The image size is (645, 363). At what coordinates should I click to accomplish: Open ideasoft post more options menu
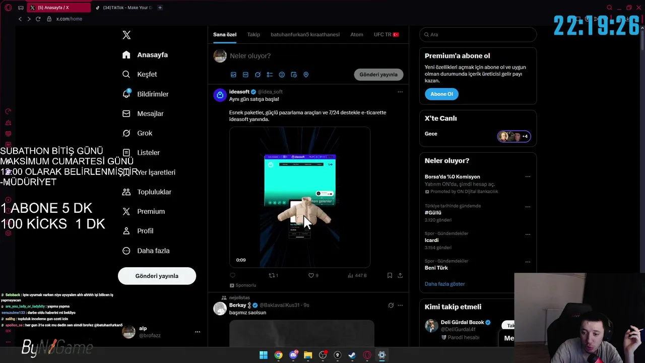(400, 92)
